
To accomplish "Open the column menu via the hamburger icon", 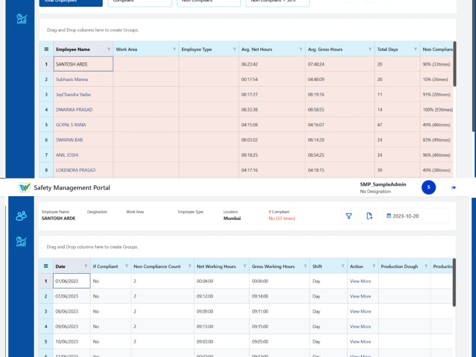I will (46, 266).
